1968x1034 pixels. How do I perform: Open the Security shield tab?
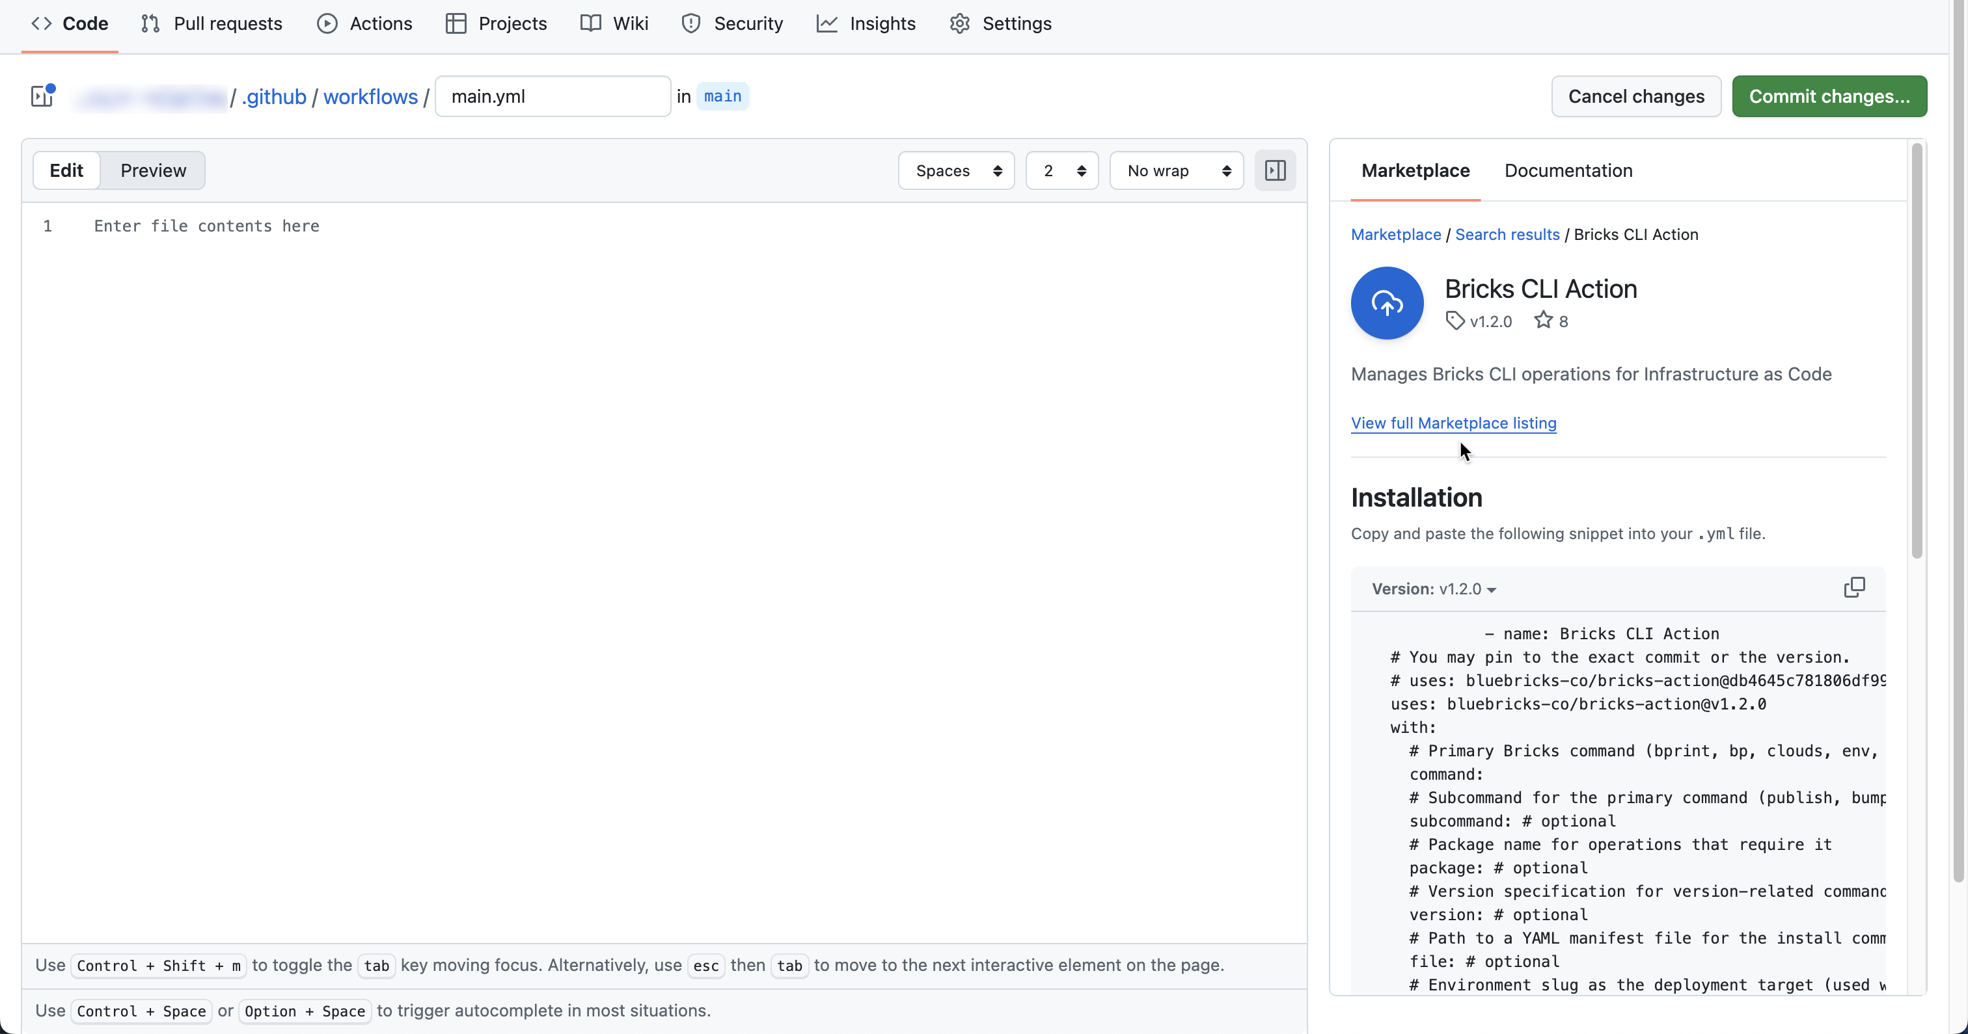coord(732,23)
